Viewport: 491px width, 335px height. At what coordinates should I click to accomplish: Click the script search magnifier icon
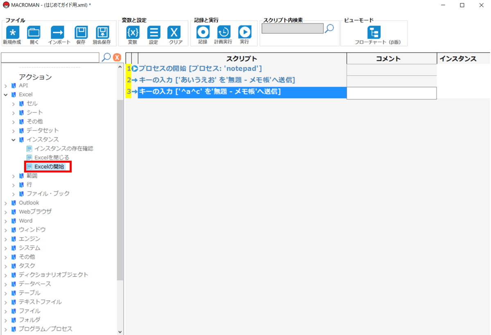click(329, 28)
